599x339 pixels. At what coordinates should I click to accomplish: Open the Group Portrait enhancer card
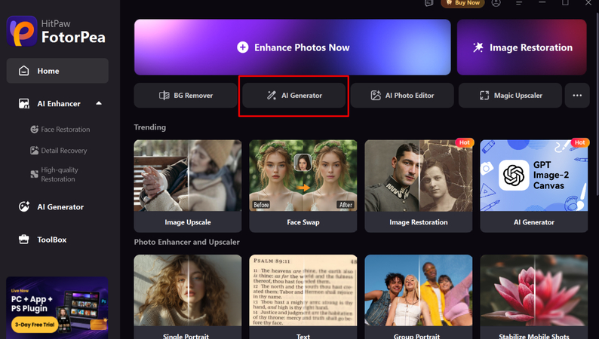418,297
